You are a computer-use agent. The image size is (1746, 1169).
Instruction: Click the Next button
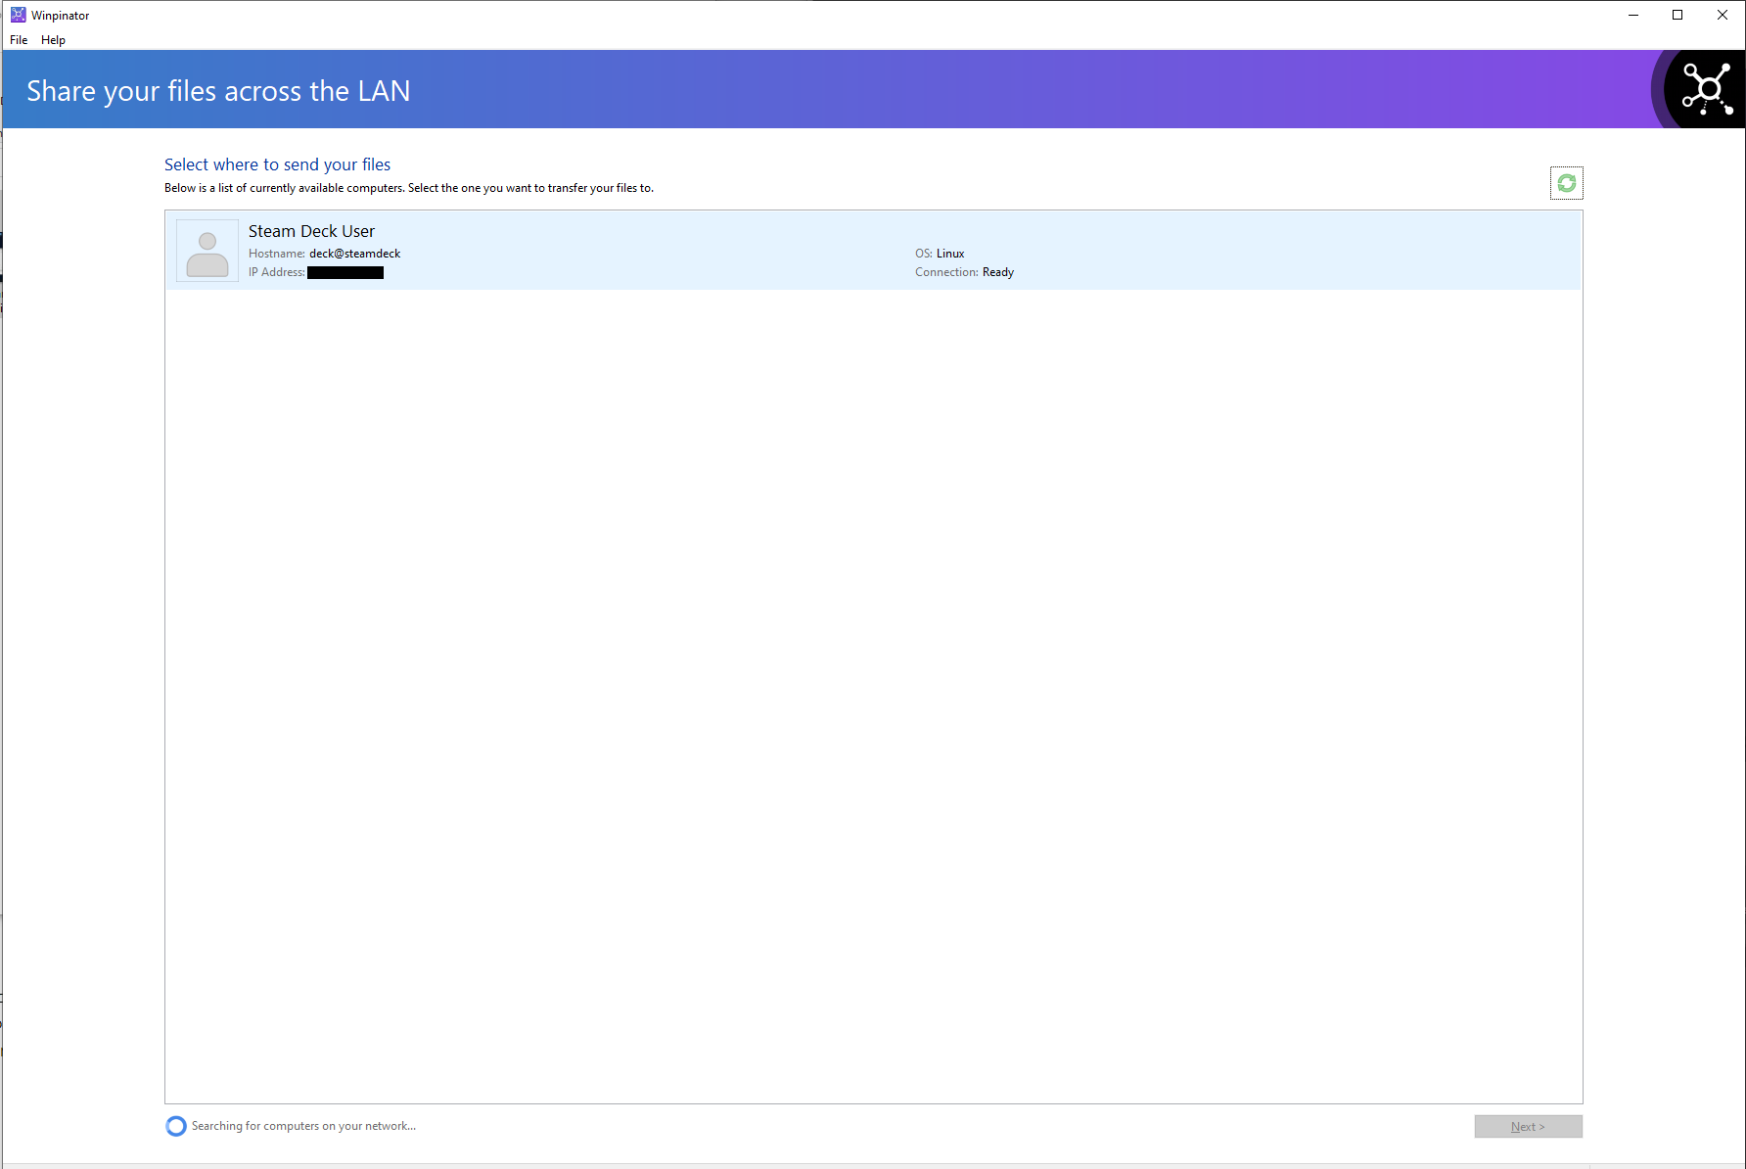(x=1528, y=1127)
